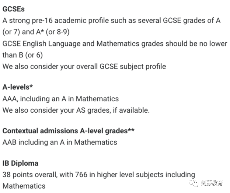Click the phrase higher level subjects including

click(x=146, y=175)
